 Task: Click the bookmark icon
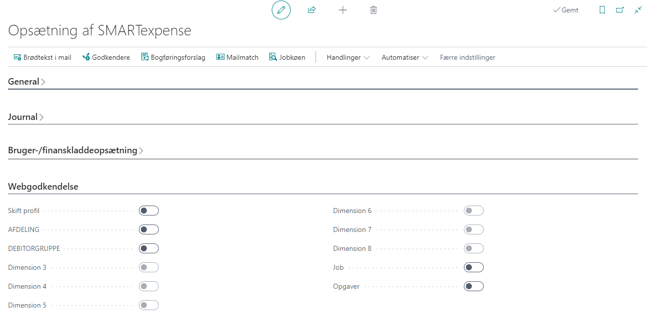coord(602,10)
